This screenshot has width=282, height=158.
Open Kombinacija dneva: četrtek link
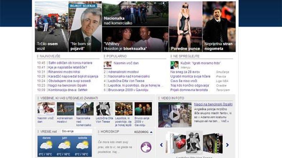[x=68, y=90]
